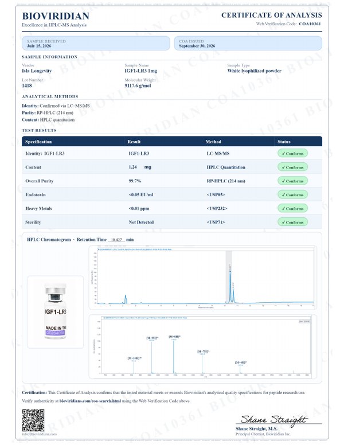Screen dimensions: 344x445
Task: Click the info@bioviridians.com email address
Action: point(39,434)
